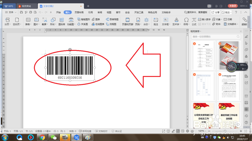Screen dimensions: 252x141
Task: Toggle 文档校对 proofreading in status bar
Action: coord(101,131)
